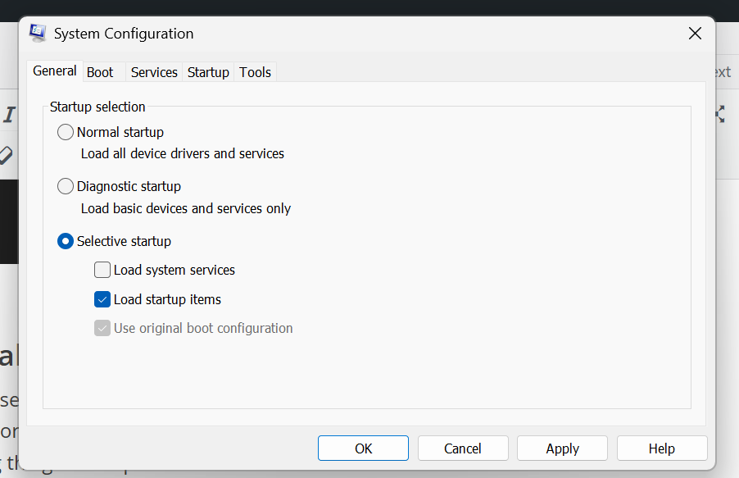Screen dimensions: 739x478
Task: Enable the Load system services checkbox
Action: point(102,270)
